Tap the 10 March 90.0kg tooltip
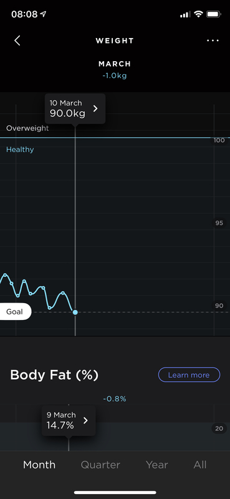The width and height of the screenshot is (230, 499). [x=75, y=109]
